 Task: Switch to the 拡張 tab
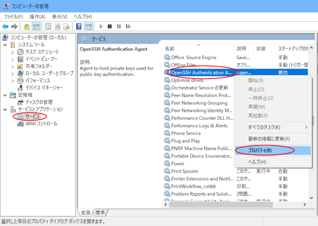pyautogui.click(x=85, y=213)
